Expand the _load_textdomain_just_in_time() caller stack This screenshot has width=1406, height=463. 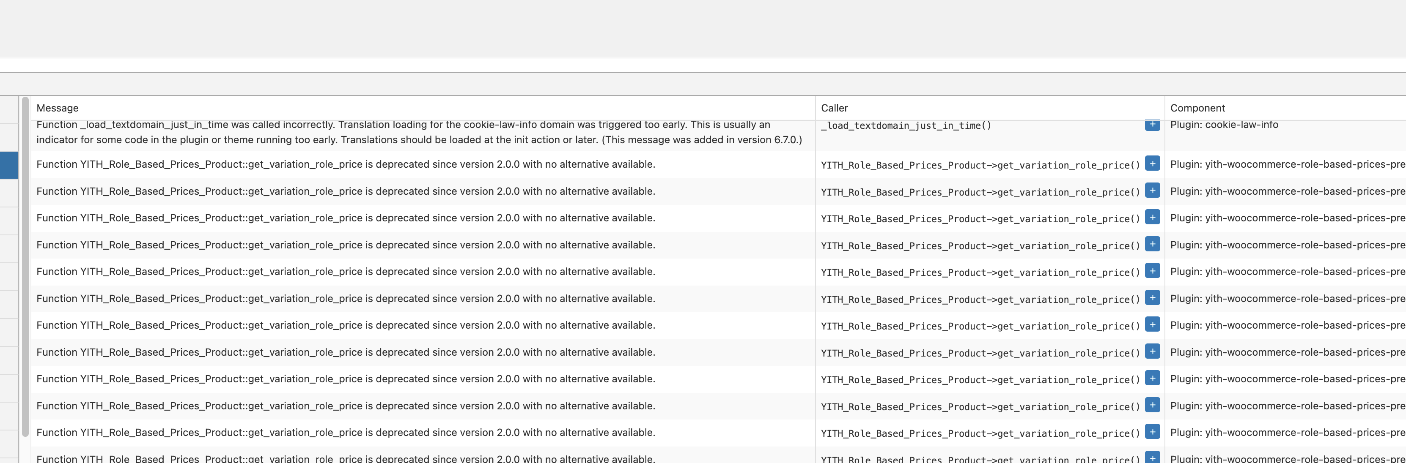click(x=1152, y=125)
